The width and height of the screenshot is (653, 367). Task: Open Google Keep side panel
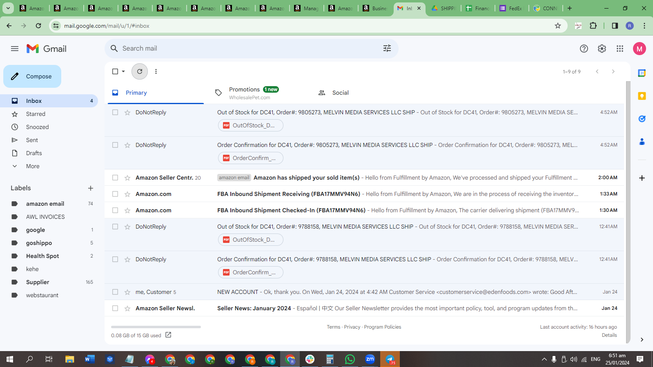coord(642,96)
